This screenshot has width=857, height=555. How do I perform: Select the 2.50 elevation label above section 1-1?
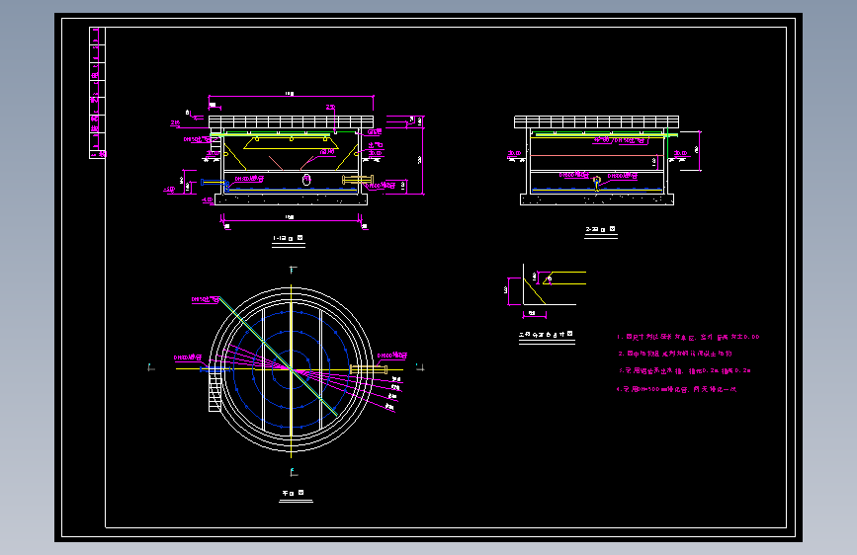tap(331, 108)
